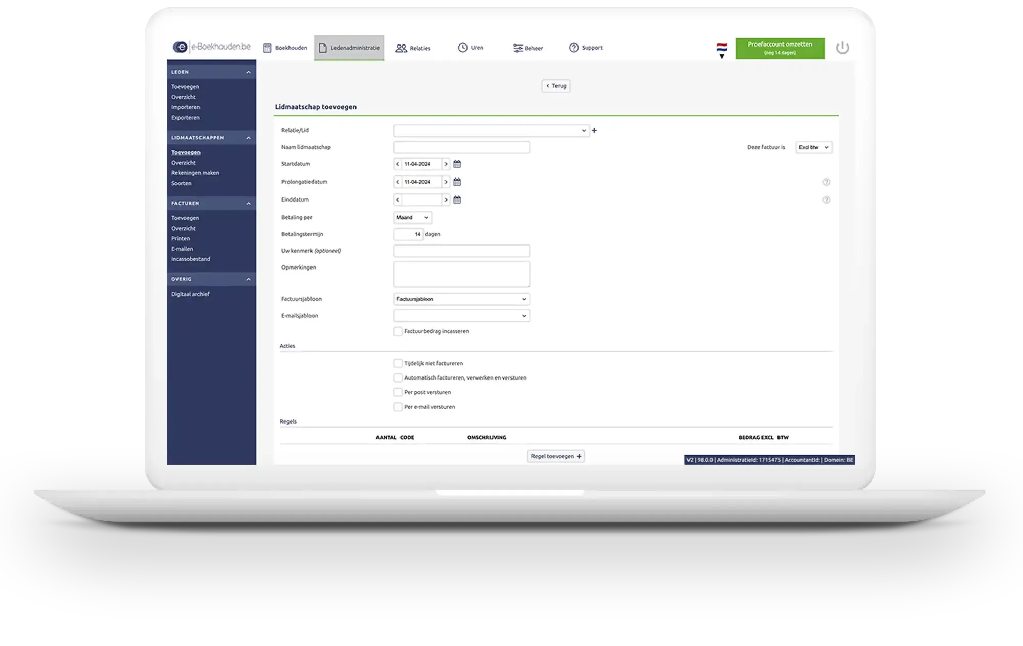This screenshot has height=646, width=1023.
Task: Click Proefaccount omzetten button
Action: tap(780, 48)
